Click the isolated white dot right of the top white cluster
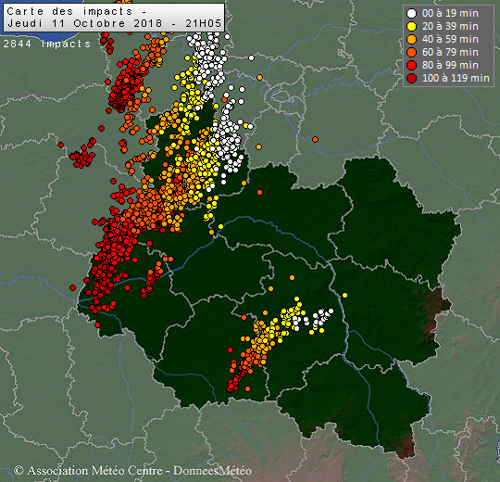500x482 pixels. coord(251,58)
